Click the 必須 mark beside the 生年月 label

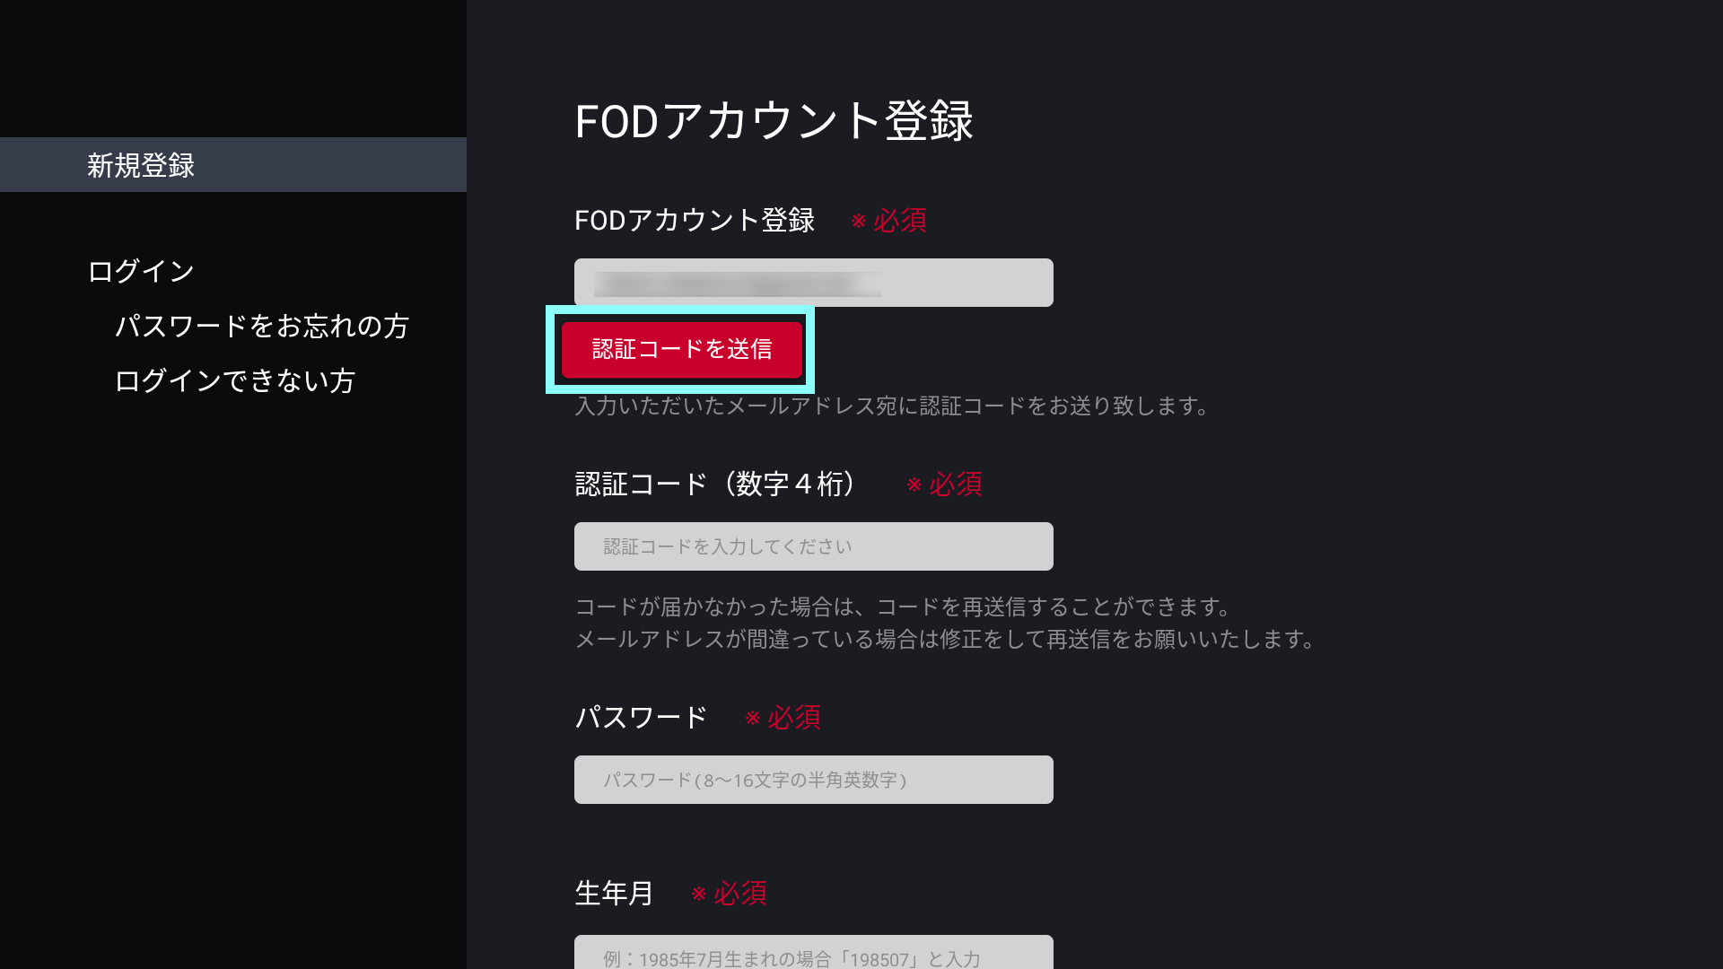pyautogui.click(x=730, y=894)
